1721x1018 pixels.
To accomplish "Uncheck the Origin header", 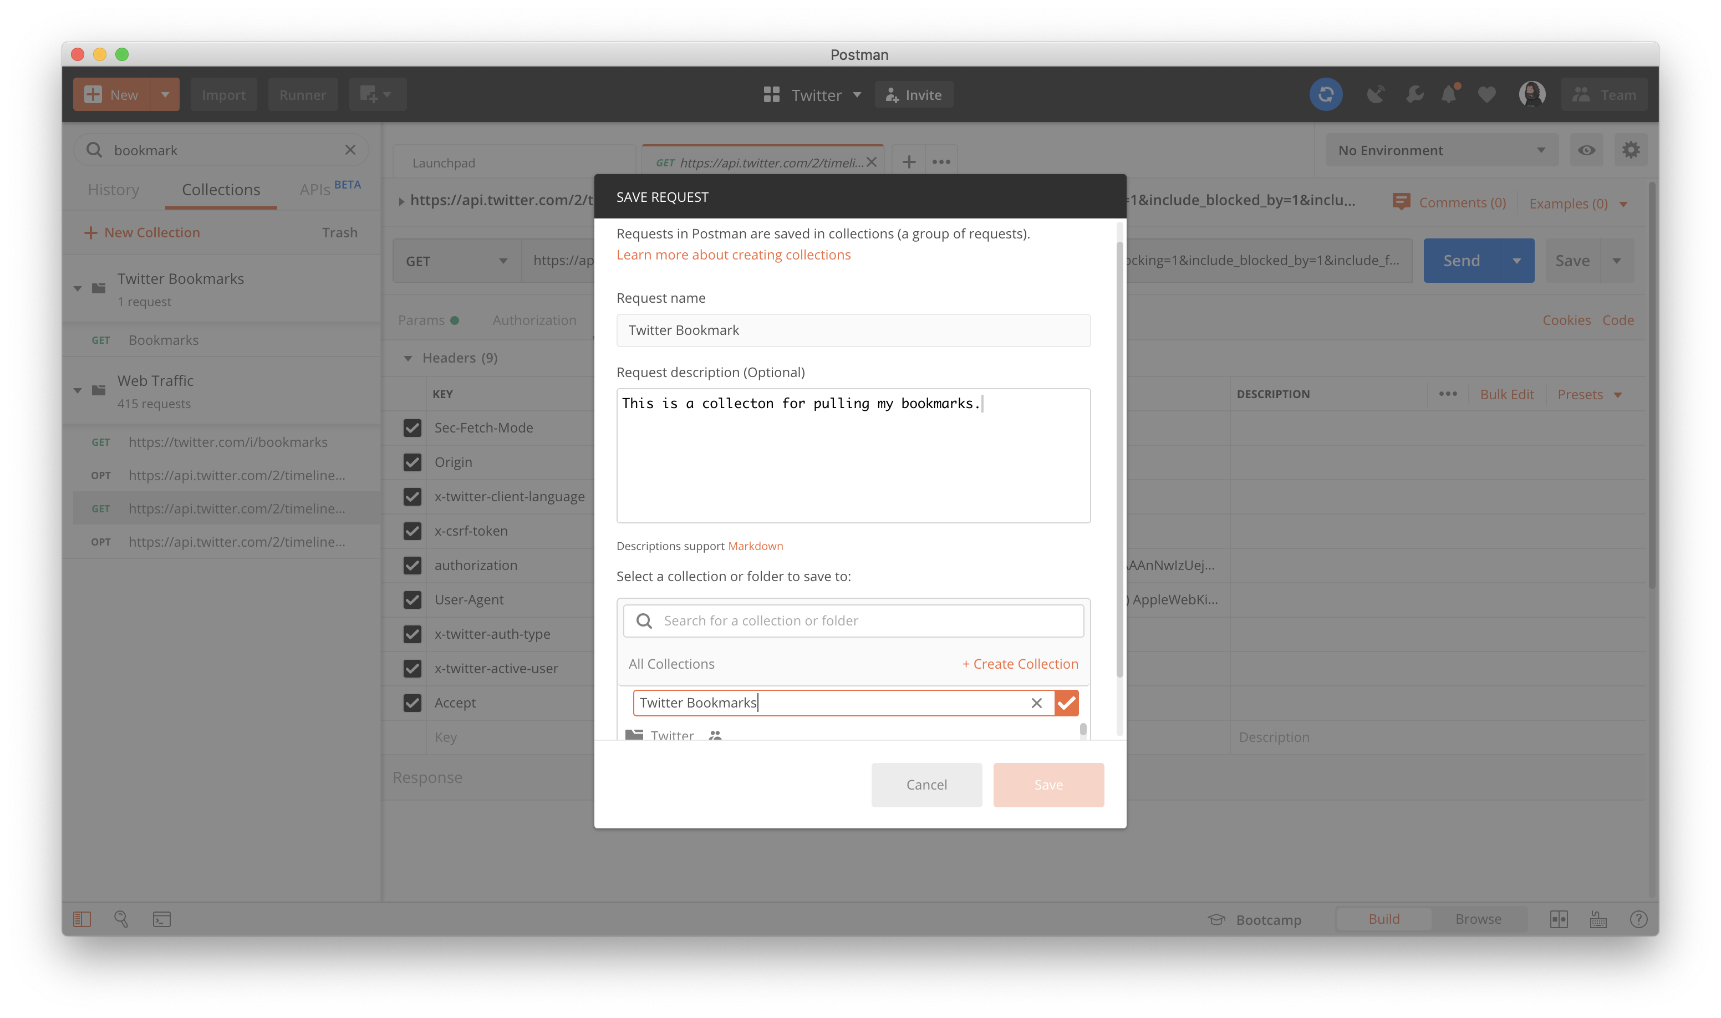I will pyautogui.click(x=413, y=462).
